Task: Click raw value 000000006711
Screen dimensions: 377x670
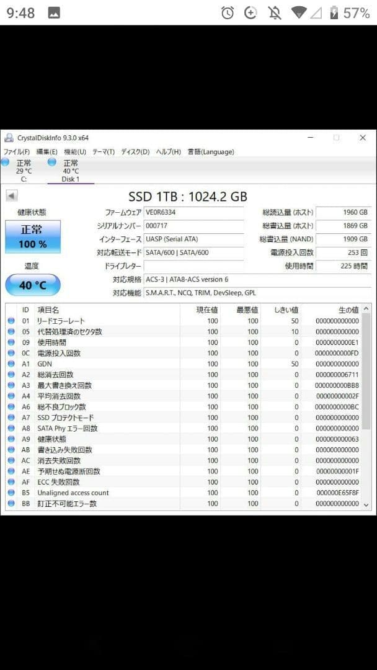Action: point(337,375)
